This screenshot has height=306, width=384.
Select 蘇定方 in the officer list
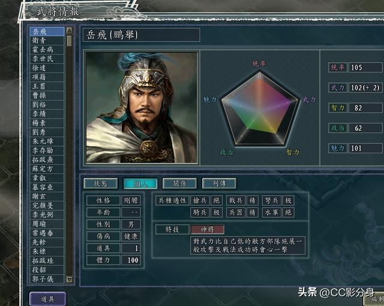pos(47,169)
